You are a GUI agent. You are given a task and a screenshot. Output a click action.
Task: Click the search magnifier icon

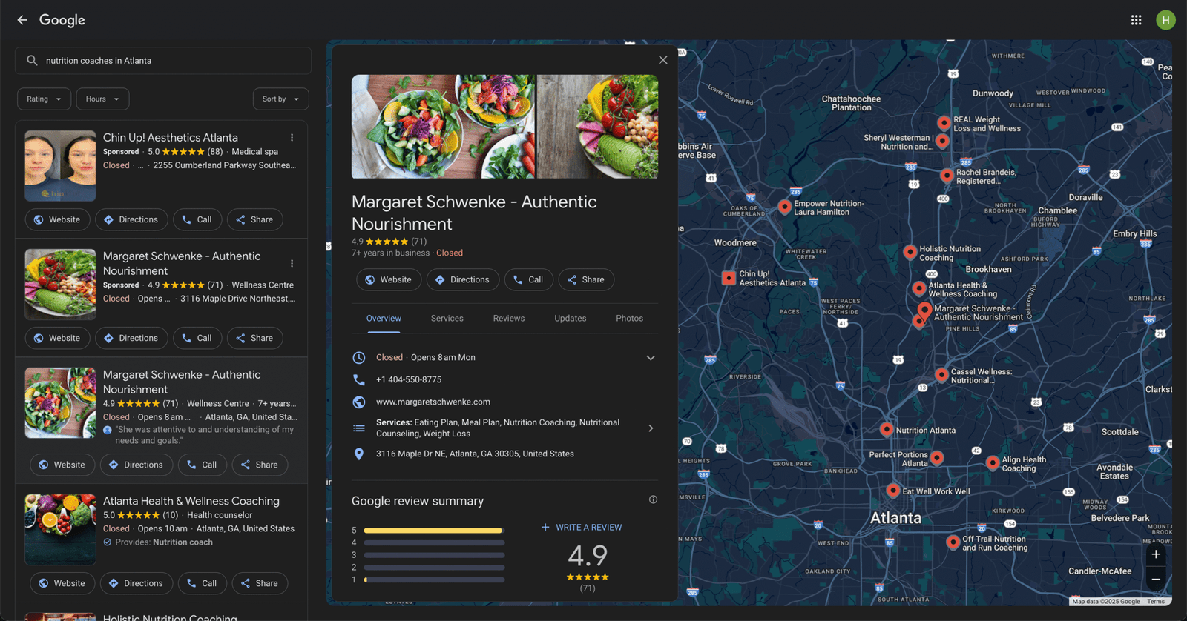32,61
